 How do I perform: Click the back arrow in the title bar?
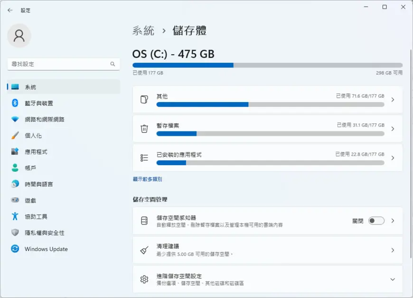click(10, 10)
